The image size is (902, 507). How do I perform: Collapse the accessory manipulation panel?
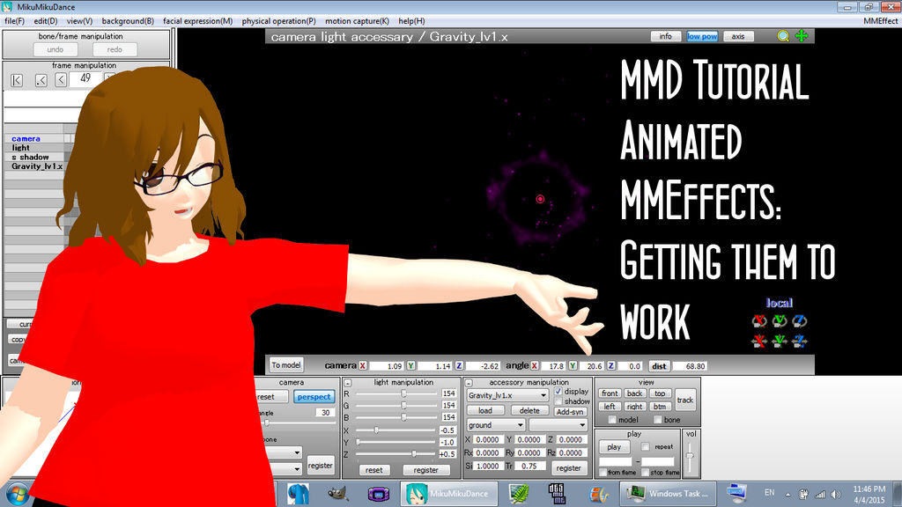469,383
